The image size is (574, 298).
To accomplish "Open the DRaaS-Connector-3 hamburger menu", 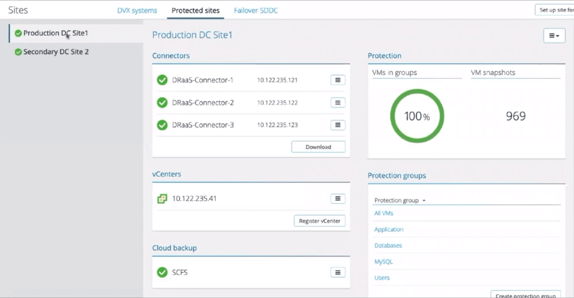I will click(x=338, y=125).
